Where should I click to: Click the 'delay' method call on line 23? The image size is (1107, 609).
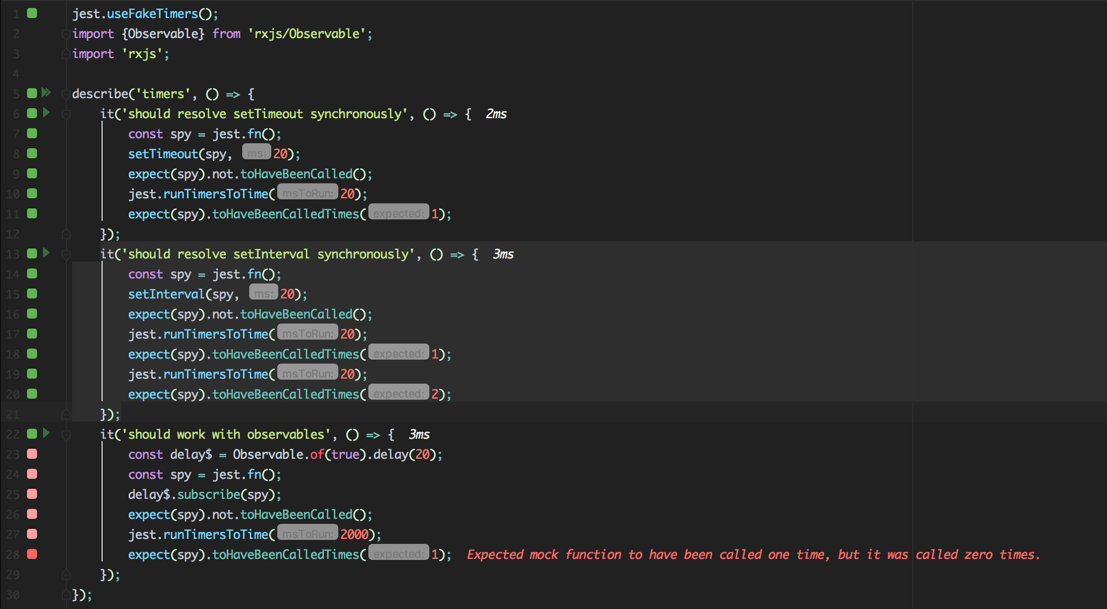coord(391,454)
